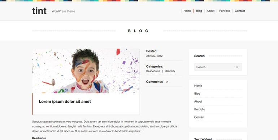Viewport: 278px width, 140px height.
Task: Click the BLOG page heading
Action: pos(138,31)
